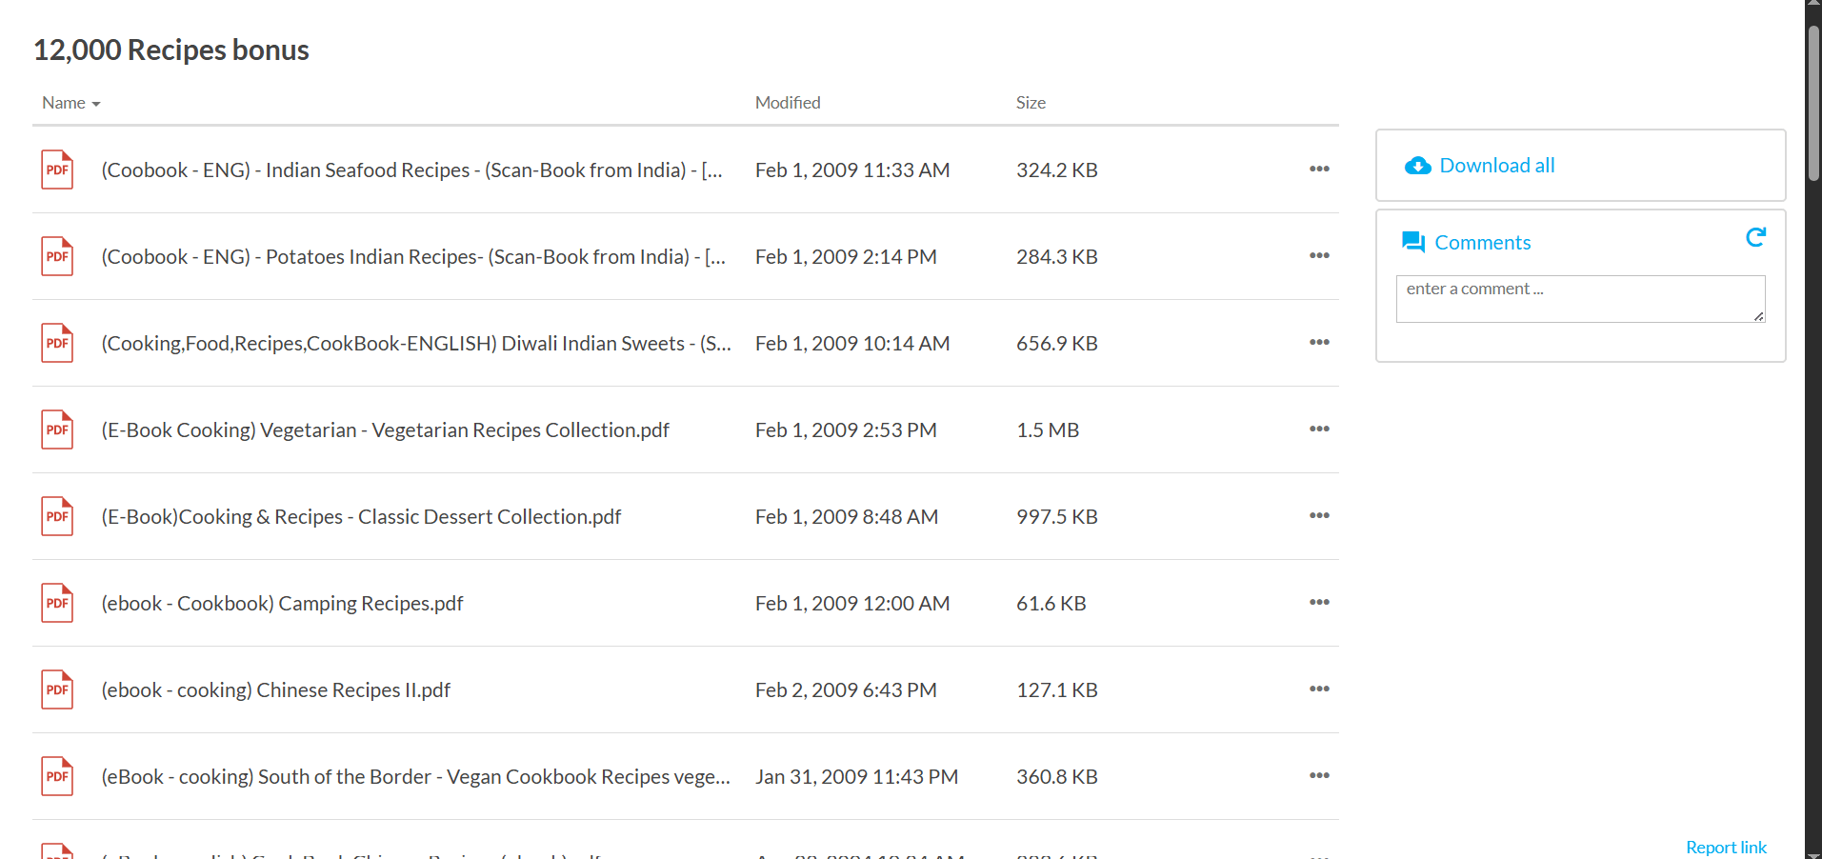Sort files by Size column
This screenshot has width=1822, height=859.
tap(1031, 103)
